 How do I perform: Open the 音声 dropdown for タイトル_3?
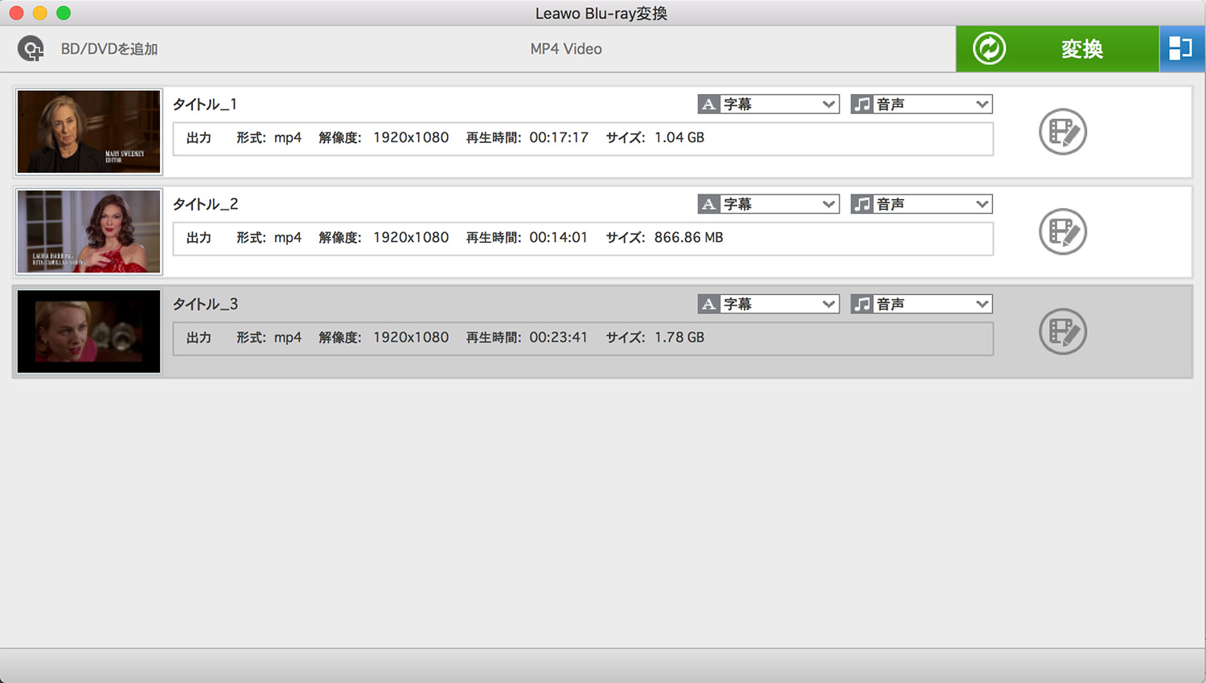tap(982, 305)
